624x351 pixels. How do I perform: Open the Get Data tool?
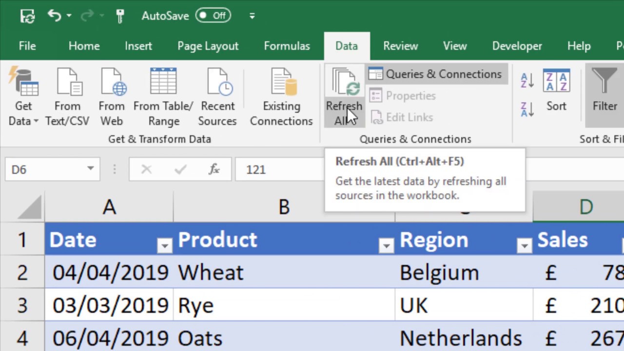tap(23, 96)
